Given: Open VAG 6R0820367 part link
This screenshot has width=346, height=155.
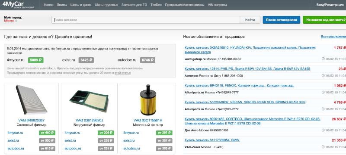Looking at the screenshot, I should coord(31,120).
